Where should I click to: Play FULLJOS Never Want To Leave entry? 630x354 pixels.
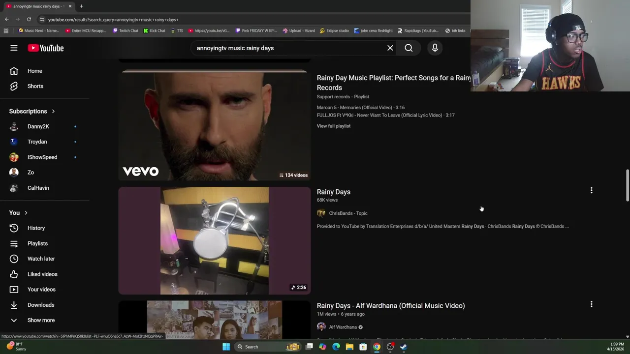pos(386,115)
